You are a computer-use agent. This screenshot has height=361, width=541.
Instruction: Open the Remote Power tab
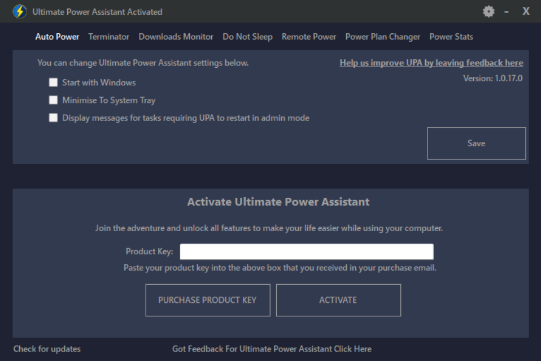point(309,37)
